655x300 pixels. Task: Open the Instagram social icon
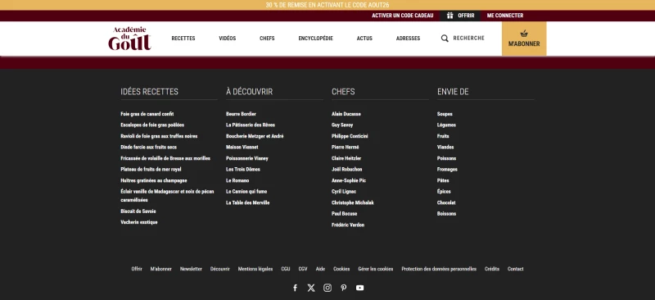327,288
